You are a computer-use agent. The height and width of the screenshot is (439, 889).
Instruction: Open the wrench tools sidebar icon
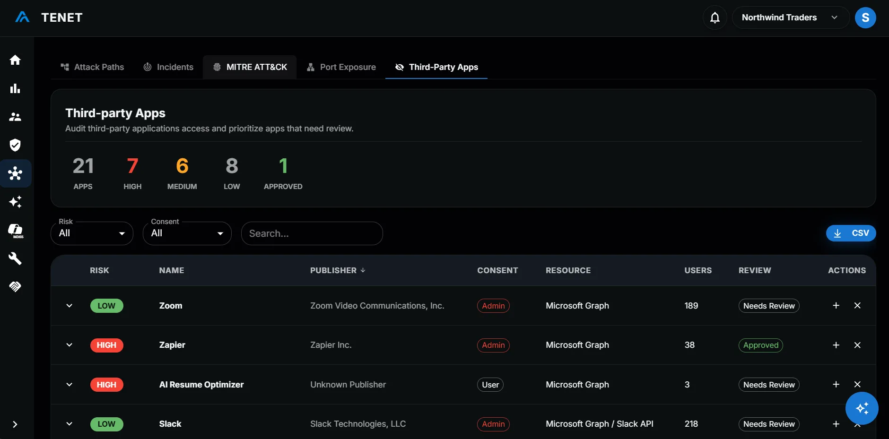click(x=15, y=258)
